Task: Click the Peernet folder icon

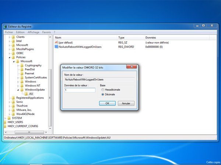Action: coord(22,74)
